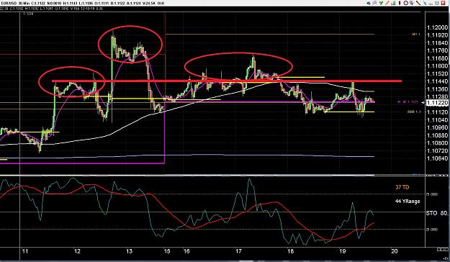Image resolution: width=450 pixels, height=262 pixels.
Task: Click date label 20 on time axis
Action: point(395,251)
